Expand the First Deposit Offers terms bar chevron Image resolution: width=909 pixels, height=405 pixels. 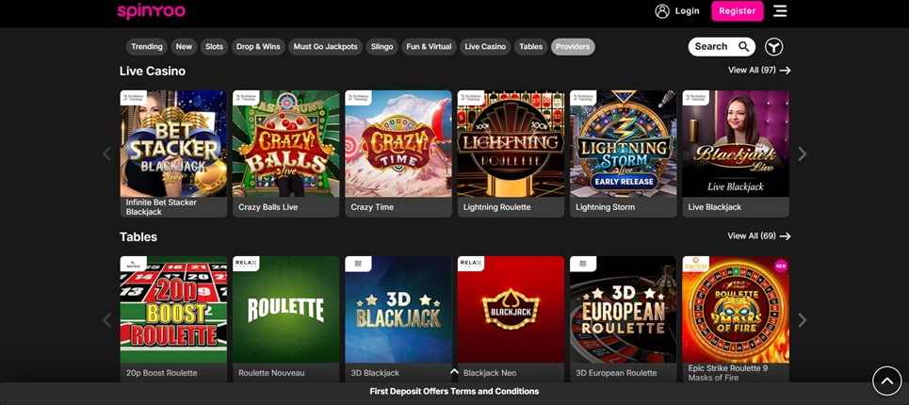(454, 372)
